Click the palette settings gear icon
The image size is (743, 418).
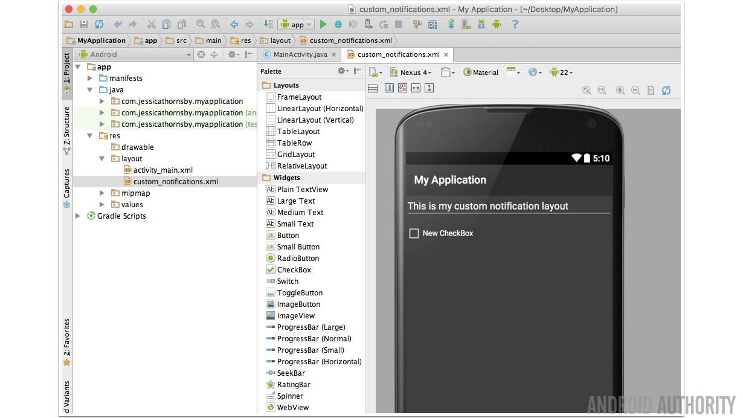tap(342, 71)
